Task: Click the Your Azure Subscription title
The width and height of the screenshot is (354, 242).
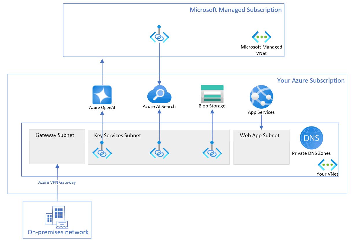Action: point(311,81)
